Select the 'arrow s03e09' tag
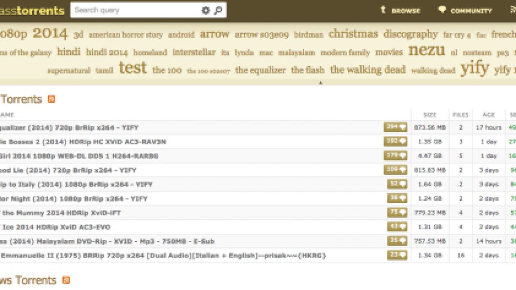The width and height of the screenshot is (516, 290). (x=261, y=35)
